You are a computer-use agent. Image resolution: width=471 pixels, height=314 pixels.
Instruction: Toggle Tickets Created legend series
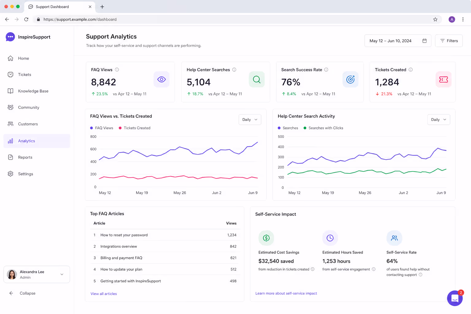coord(135,128)
